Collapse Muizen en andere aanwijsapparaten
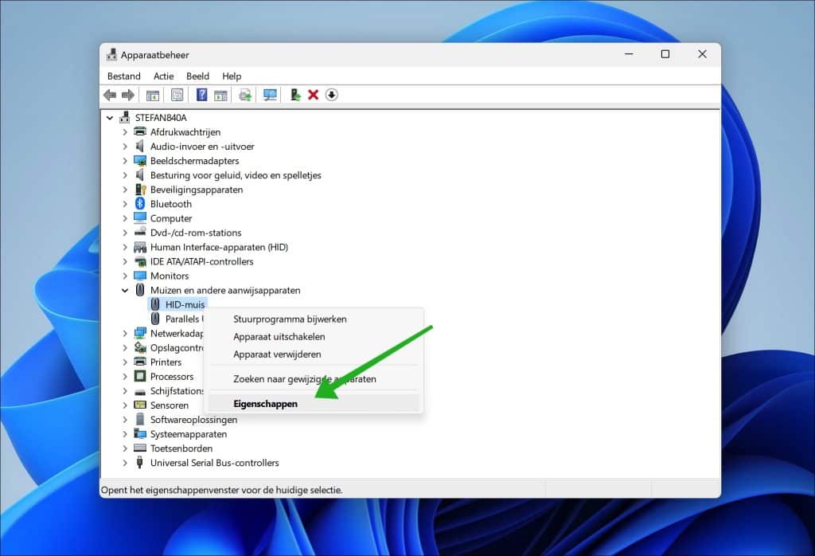The width and height of the screenshot is (815, 556). coord(125,291)
